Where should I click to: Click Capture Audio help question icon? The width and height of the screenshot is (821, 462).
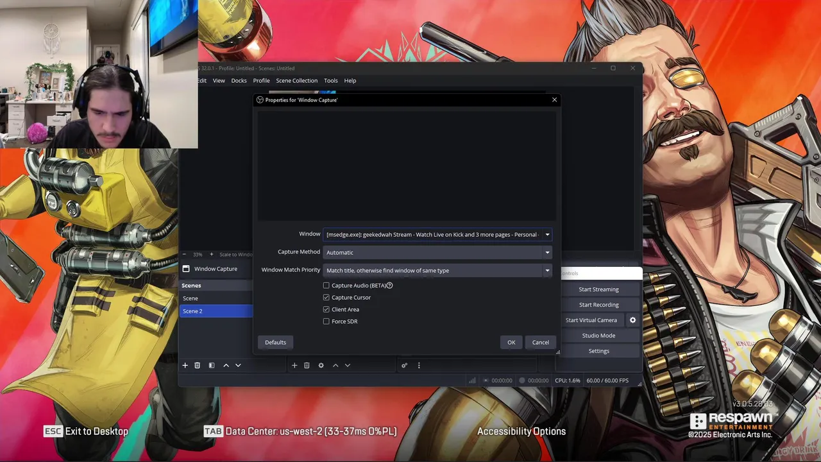[x=389, y=286]
